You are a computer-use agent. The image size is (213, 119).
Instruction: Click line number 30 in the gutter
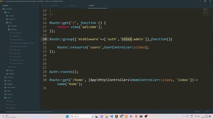pyautogui.click(x=45, y=80)
